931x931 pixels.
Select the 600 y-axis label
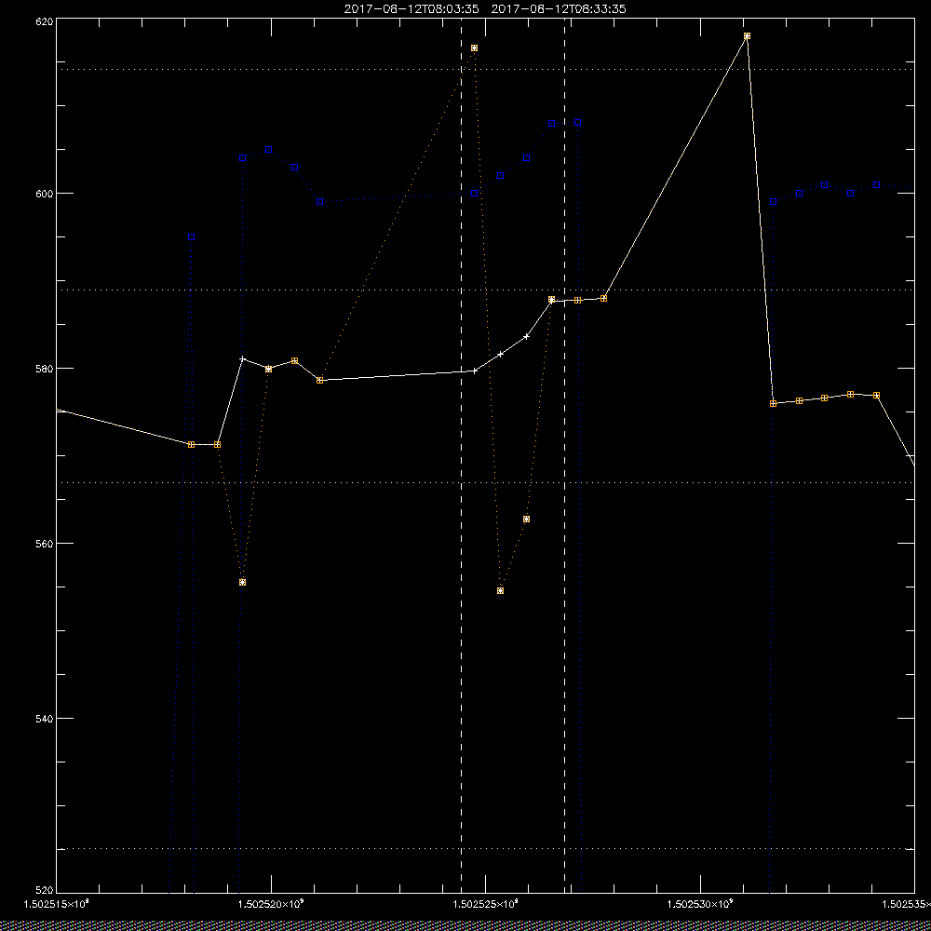pos(45,194)
